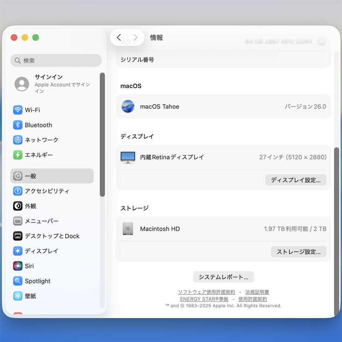Click the ストレージ設定 button
The image size is (342, 342).
tap(298, 252)
